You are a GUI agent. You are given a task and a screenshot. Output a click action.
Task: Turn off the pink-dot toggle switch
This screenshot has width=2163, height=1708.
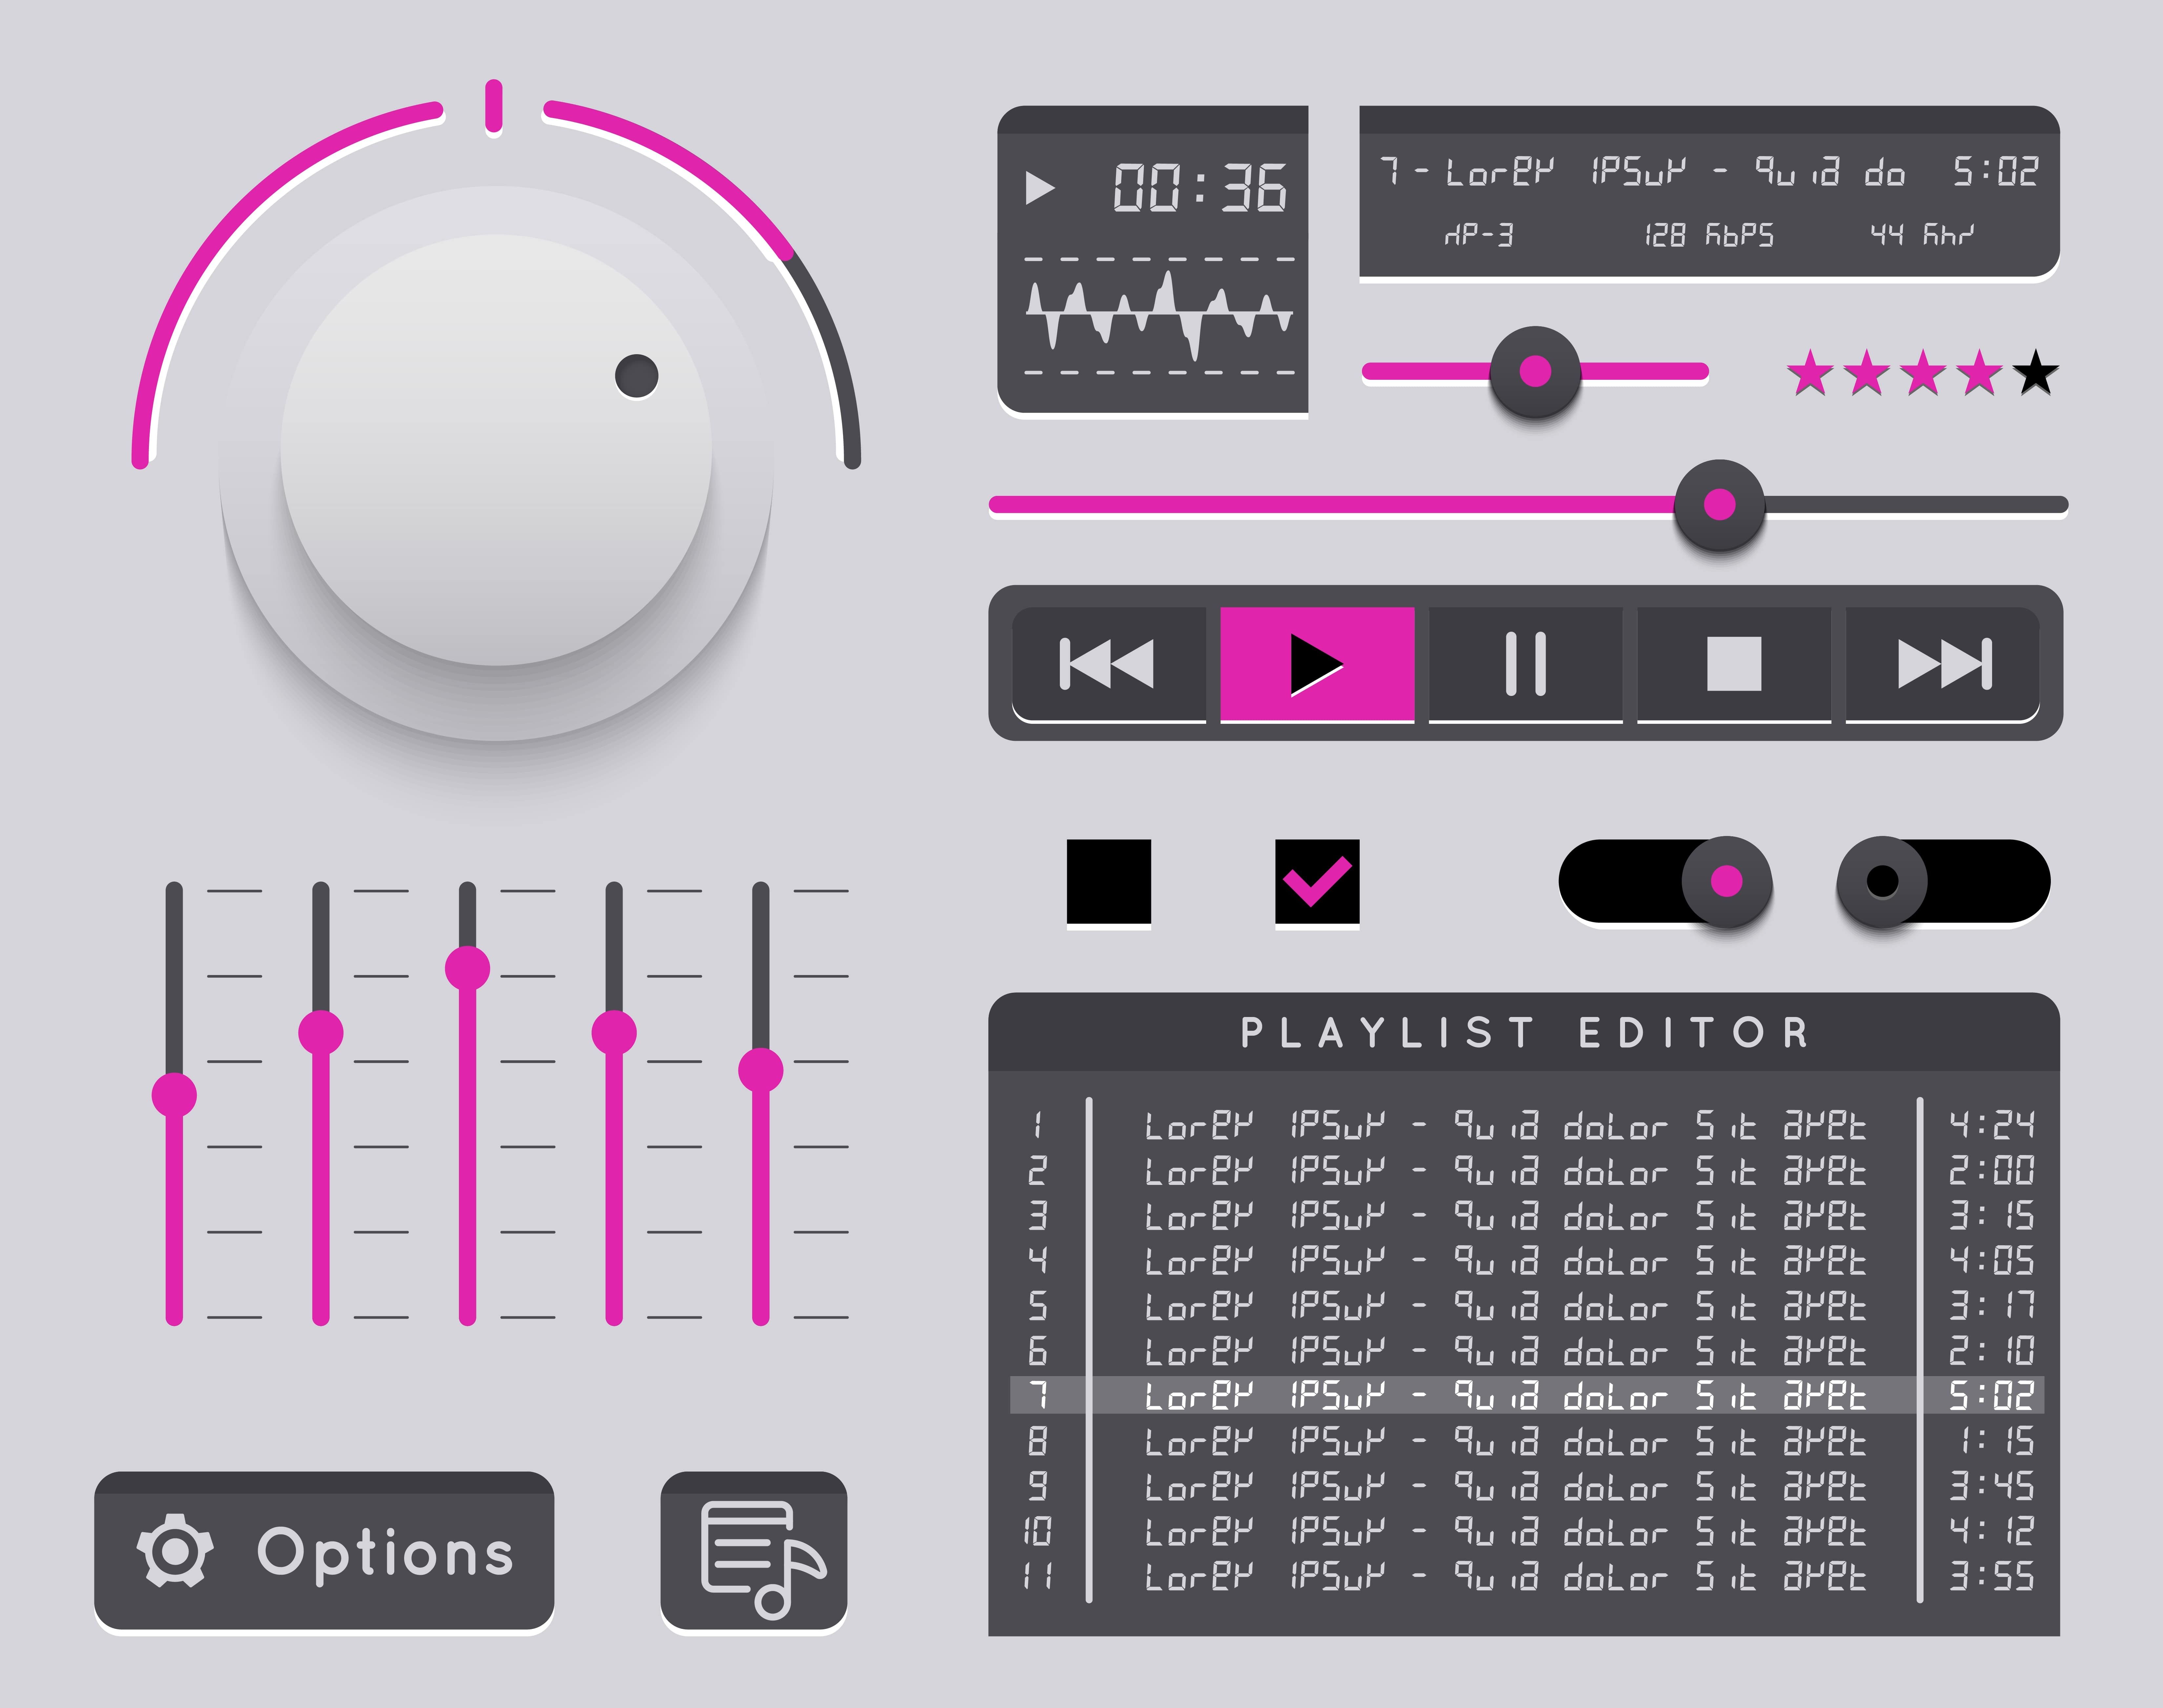coord(1726,881)
